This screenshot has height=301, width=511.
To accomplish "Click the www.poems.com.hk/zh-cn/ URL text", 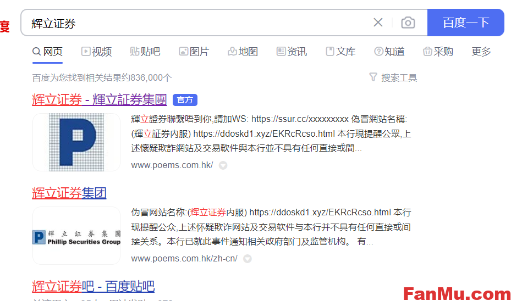I will coord(184,259).
